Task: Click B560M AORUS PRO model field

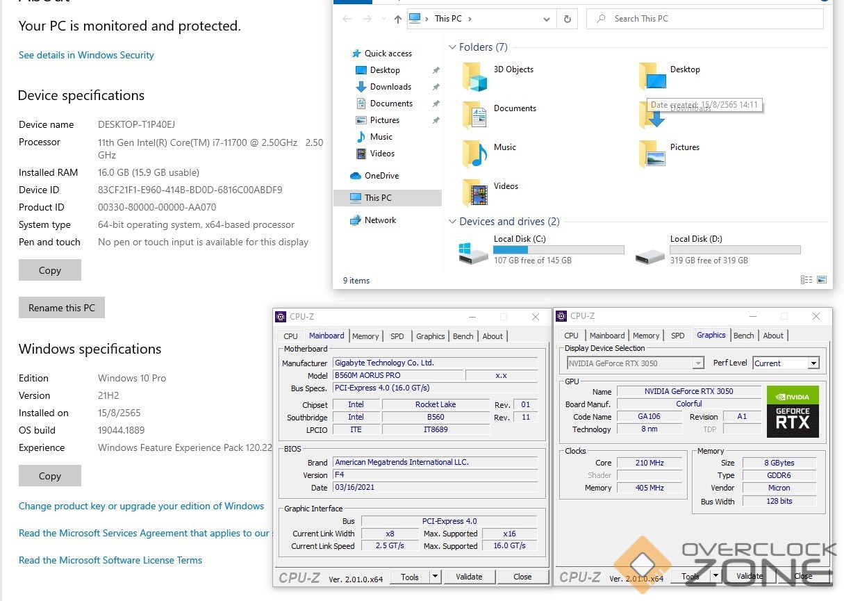Action: pyautogui.click(x=397, y=375)
